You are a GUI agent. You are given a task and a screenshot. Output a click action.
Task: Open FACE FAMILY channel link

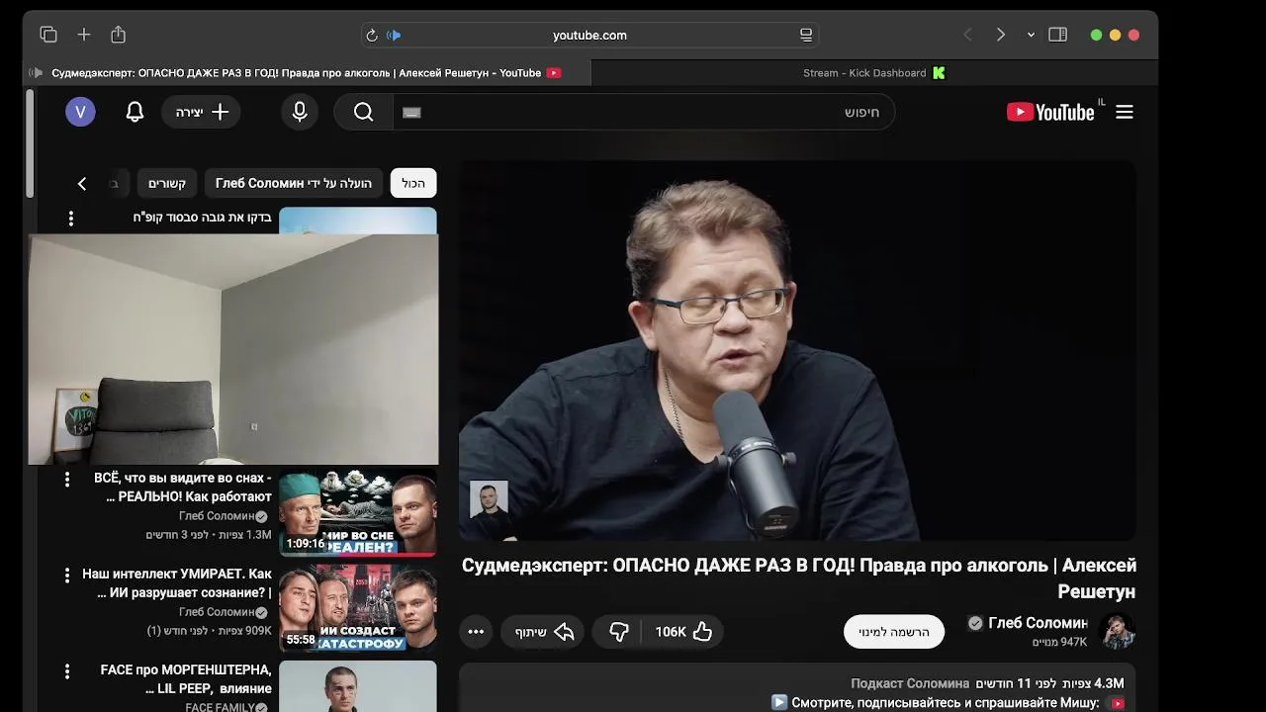226,707
